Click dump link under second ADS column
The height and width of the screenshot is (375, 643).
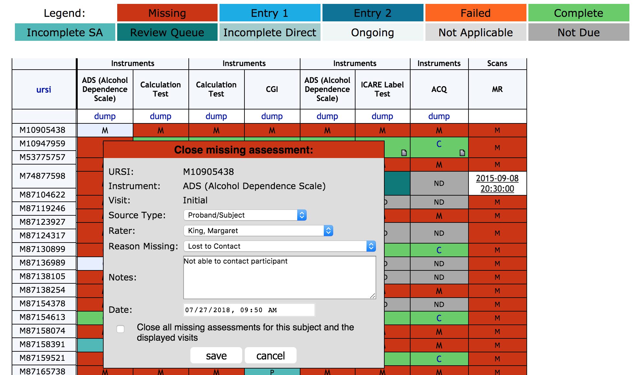[327, 116]
